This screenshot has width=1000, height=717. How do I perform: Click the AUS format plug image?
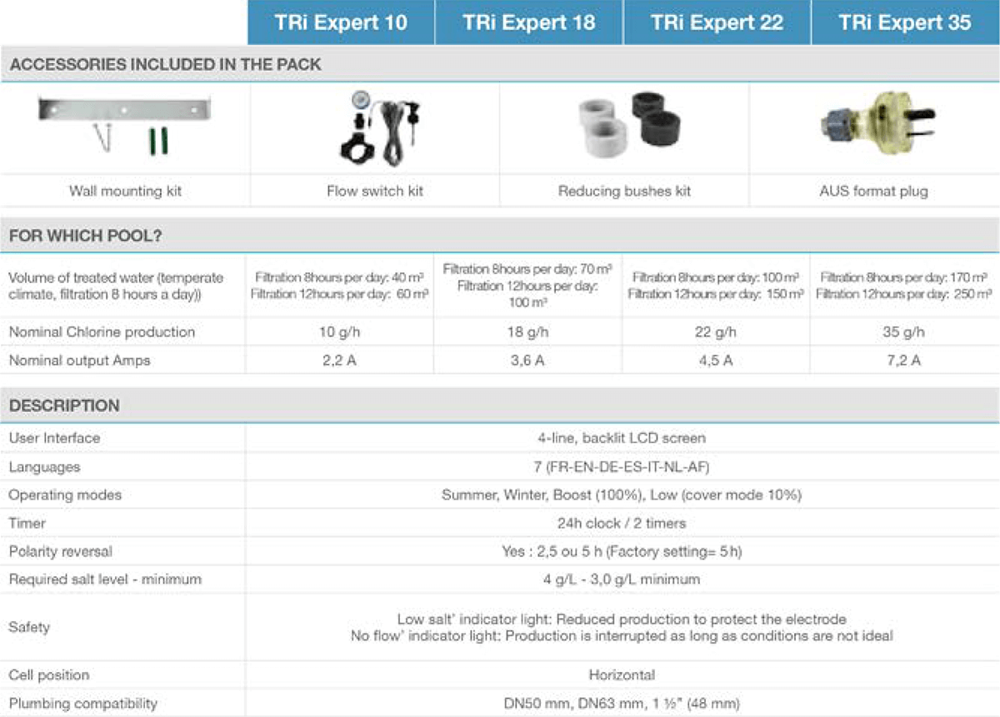pos(873,125)
